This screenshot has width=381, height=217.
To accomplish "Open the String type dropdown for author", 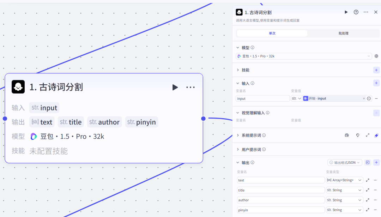I will (344, 200).
